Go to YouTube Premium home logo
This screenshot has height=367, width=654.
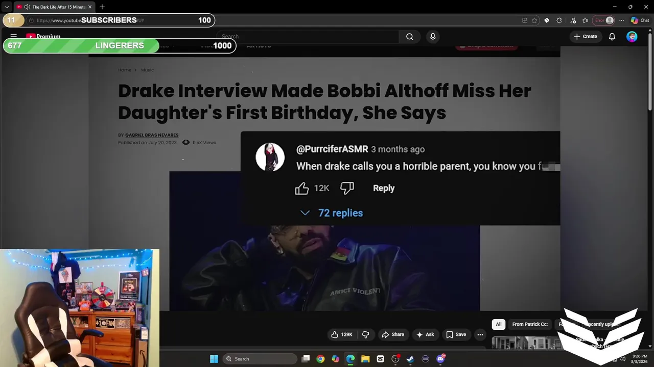[43, 36]
